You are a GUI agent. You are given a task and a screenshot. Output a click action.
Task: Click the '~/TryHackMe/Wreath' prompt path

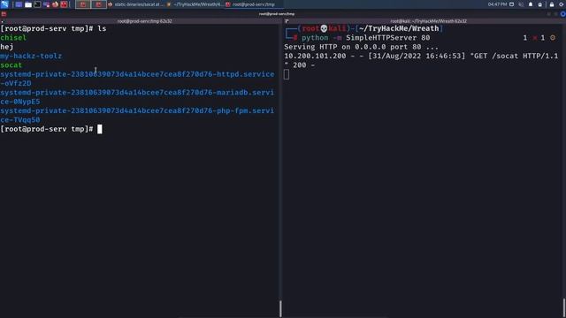[399, 28]
